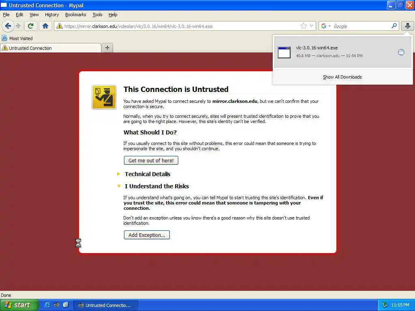Open the address bar history dropdown arrow
The width and height of the screenshot is (415, 311).
coord(312,26)
